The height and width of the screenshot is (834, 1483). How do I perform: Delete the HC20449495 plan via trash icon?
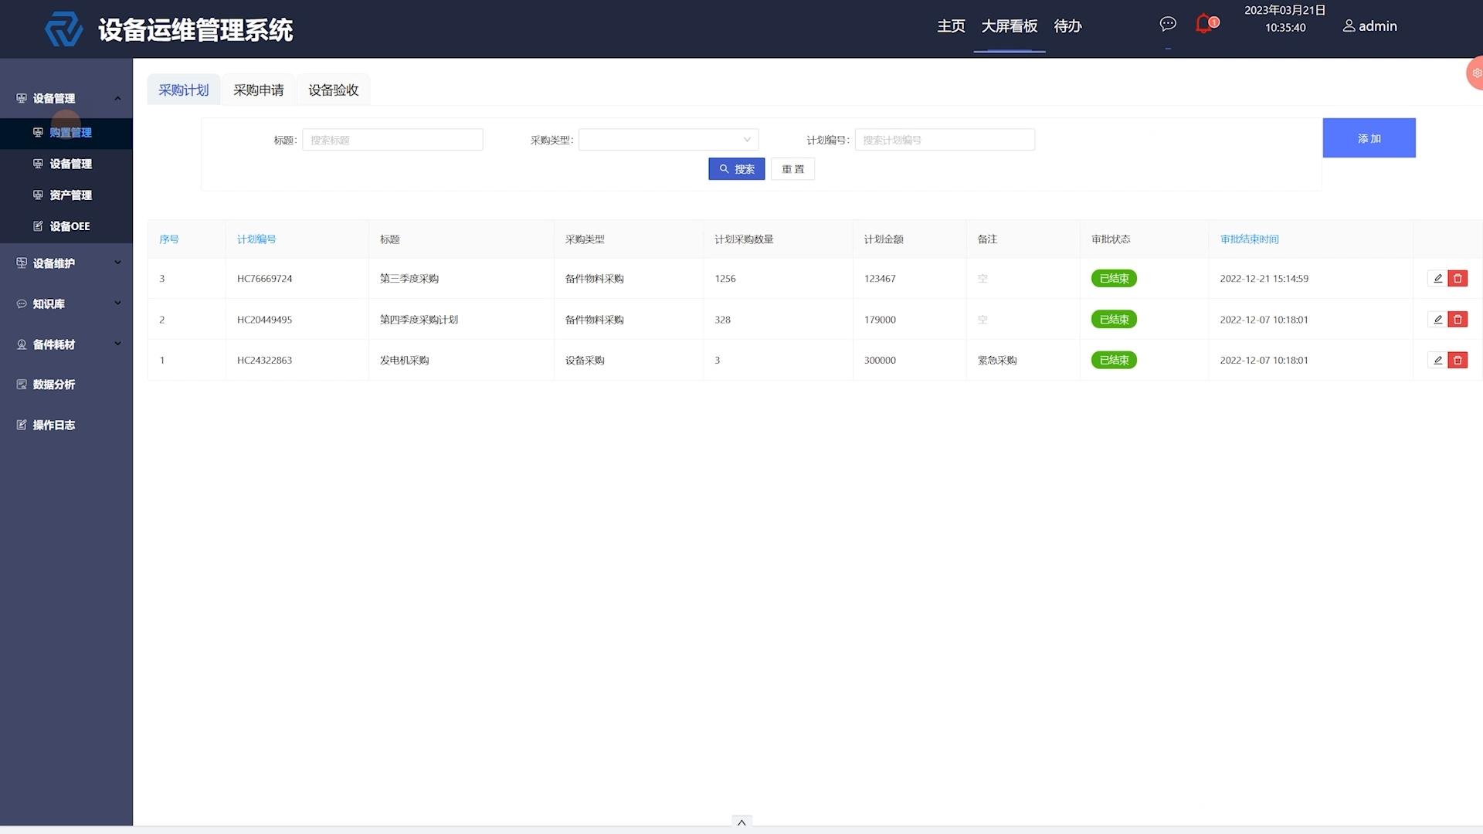[1458, 320]
